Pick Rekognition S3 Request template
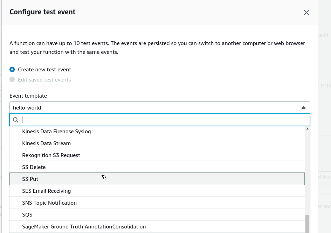The height and width of the screenshot is (233, 331). coord(157,155)
